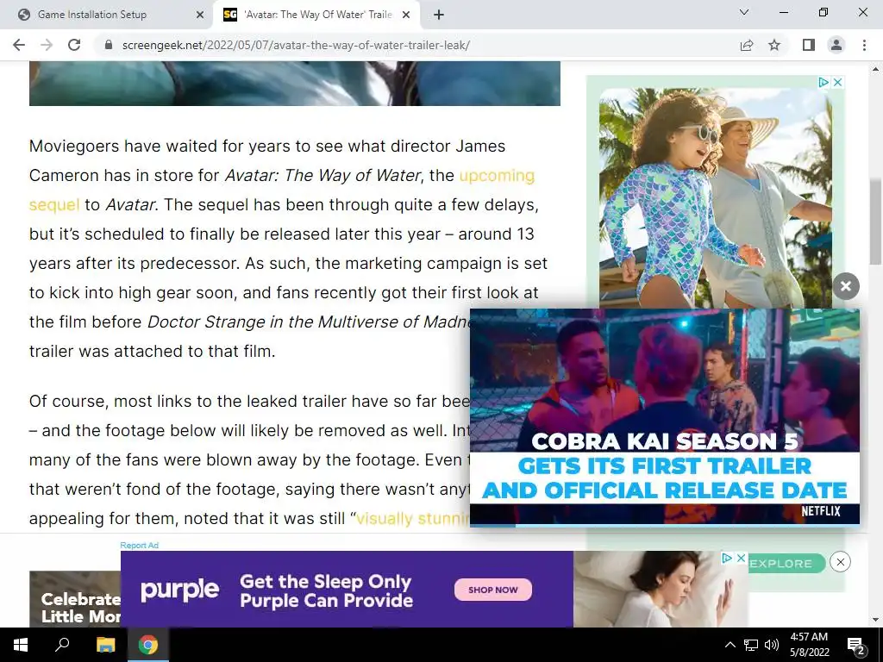Click Report Ad link
The width and height of the screenshot is (883, 662).
click(x=139, y=545)
